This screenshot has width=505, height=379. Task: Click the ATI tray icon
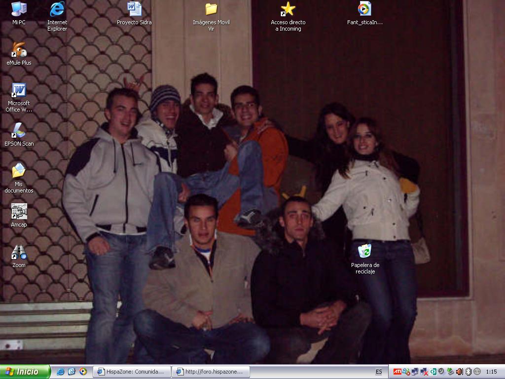tap(397, 372)
